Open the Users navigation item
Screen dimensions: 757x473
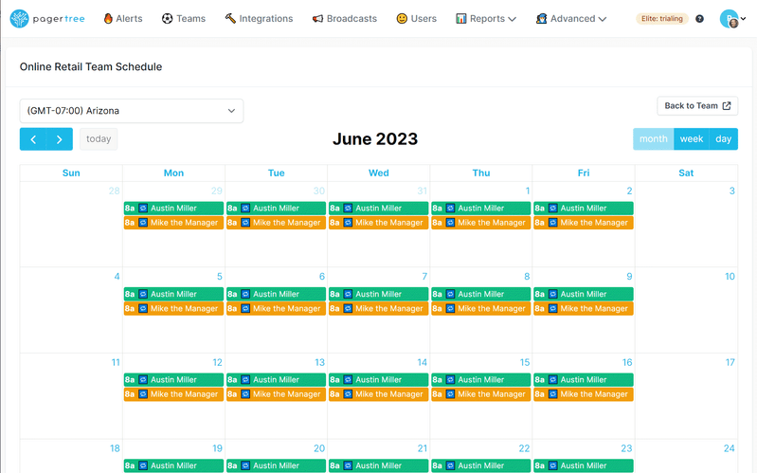pyautogui.click(x=416, y=19)
